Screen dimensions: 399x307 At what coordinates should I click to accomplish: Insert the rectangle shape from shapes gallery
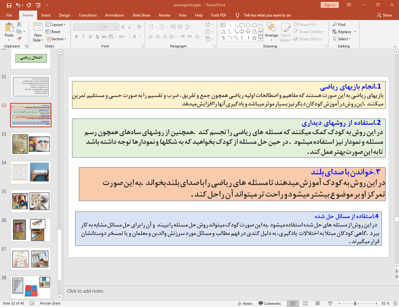pyautogui.click(x=242, y=25)
